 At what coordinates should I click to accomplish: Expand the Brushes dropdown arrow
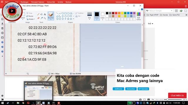[51, 20]
